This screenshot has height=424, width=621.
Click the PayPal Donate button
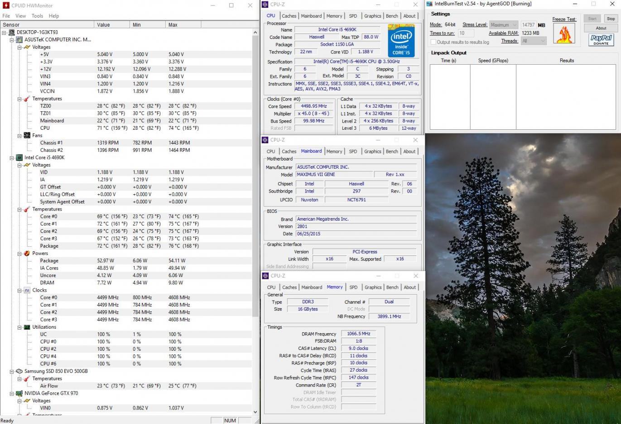pos(601,40)
